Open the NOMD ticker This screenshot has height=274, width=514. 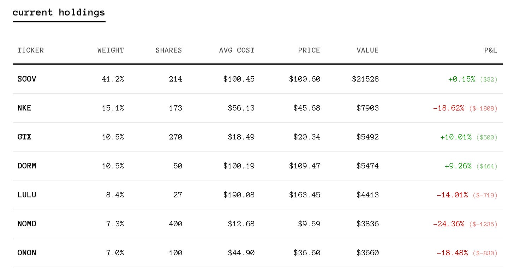tap(27, 224)
